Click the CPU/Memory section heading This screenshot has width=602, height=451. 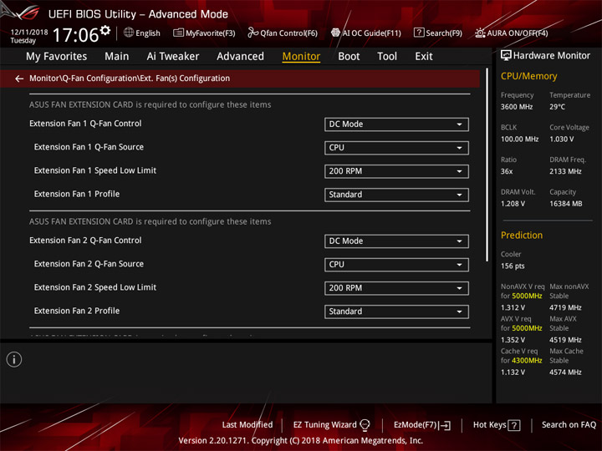(x=528, y=76)
